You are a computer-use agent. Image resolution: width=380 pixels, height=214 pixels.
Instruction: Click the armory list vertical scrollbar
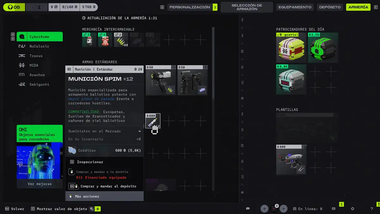tap(213, 63)
